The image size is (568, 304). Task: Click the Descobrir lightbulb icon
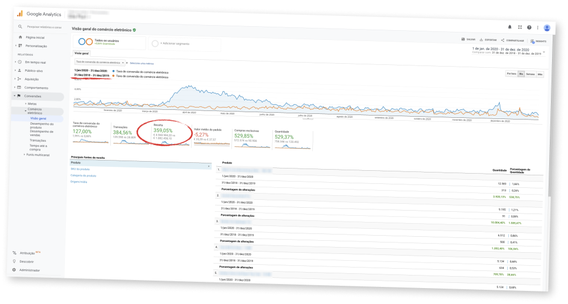pyautogui.click(x=15, y=262)
